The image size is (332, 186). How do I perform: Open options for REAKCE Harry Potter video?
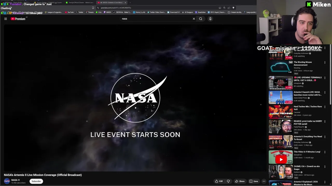[x=325, y=121]
